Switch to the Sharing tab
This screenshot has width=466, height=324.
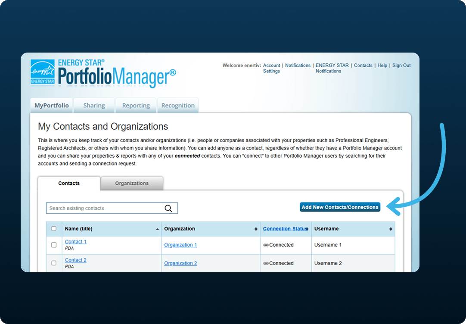[x=94, y=105]
